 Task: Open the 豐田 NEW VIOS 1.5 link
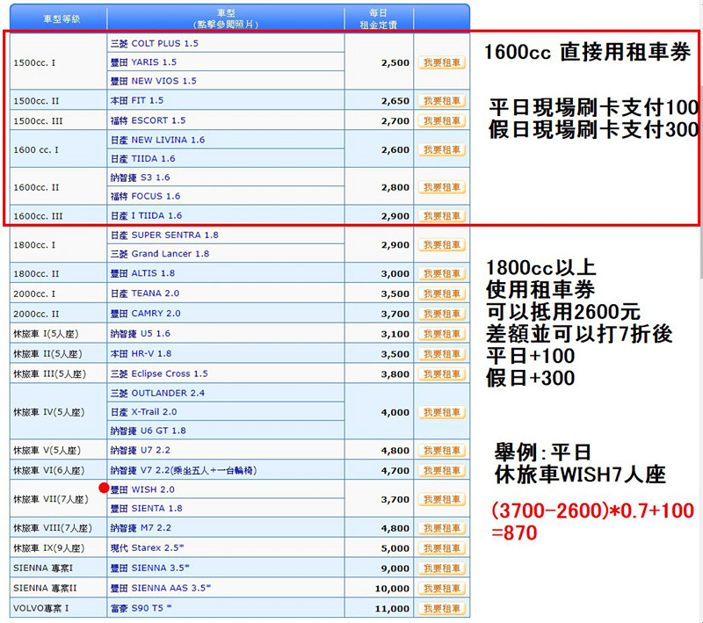[x=153, y=81]
